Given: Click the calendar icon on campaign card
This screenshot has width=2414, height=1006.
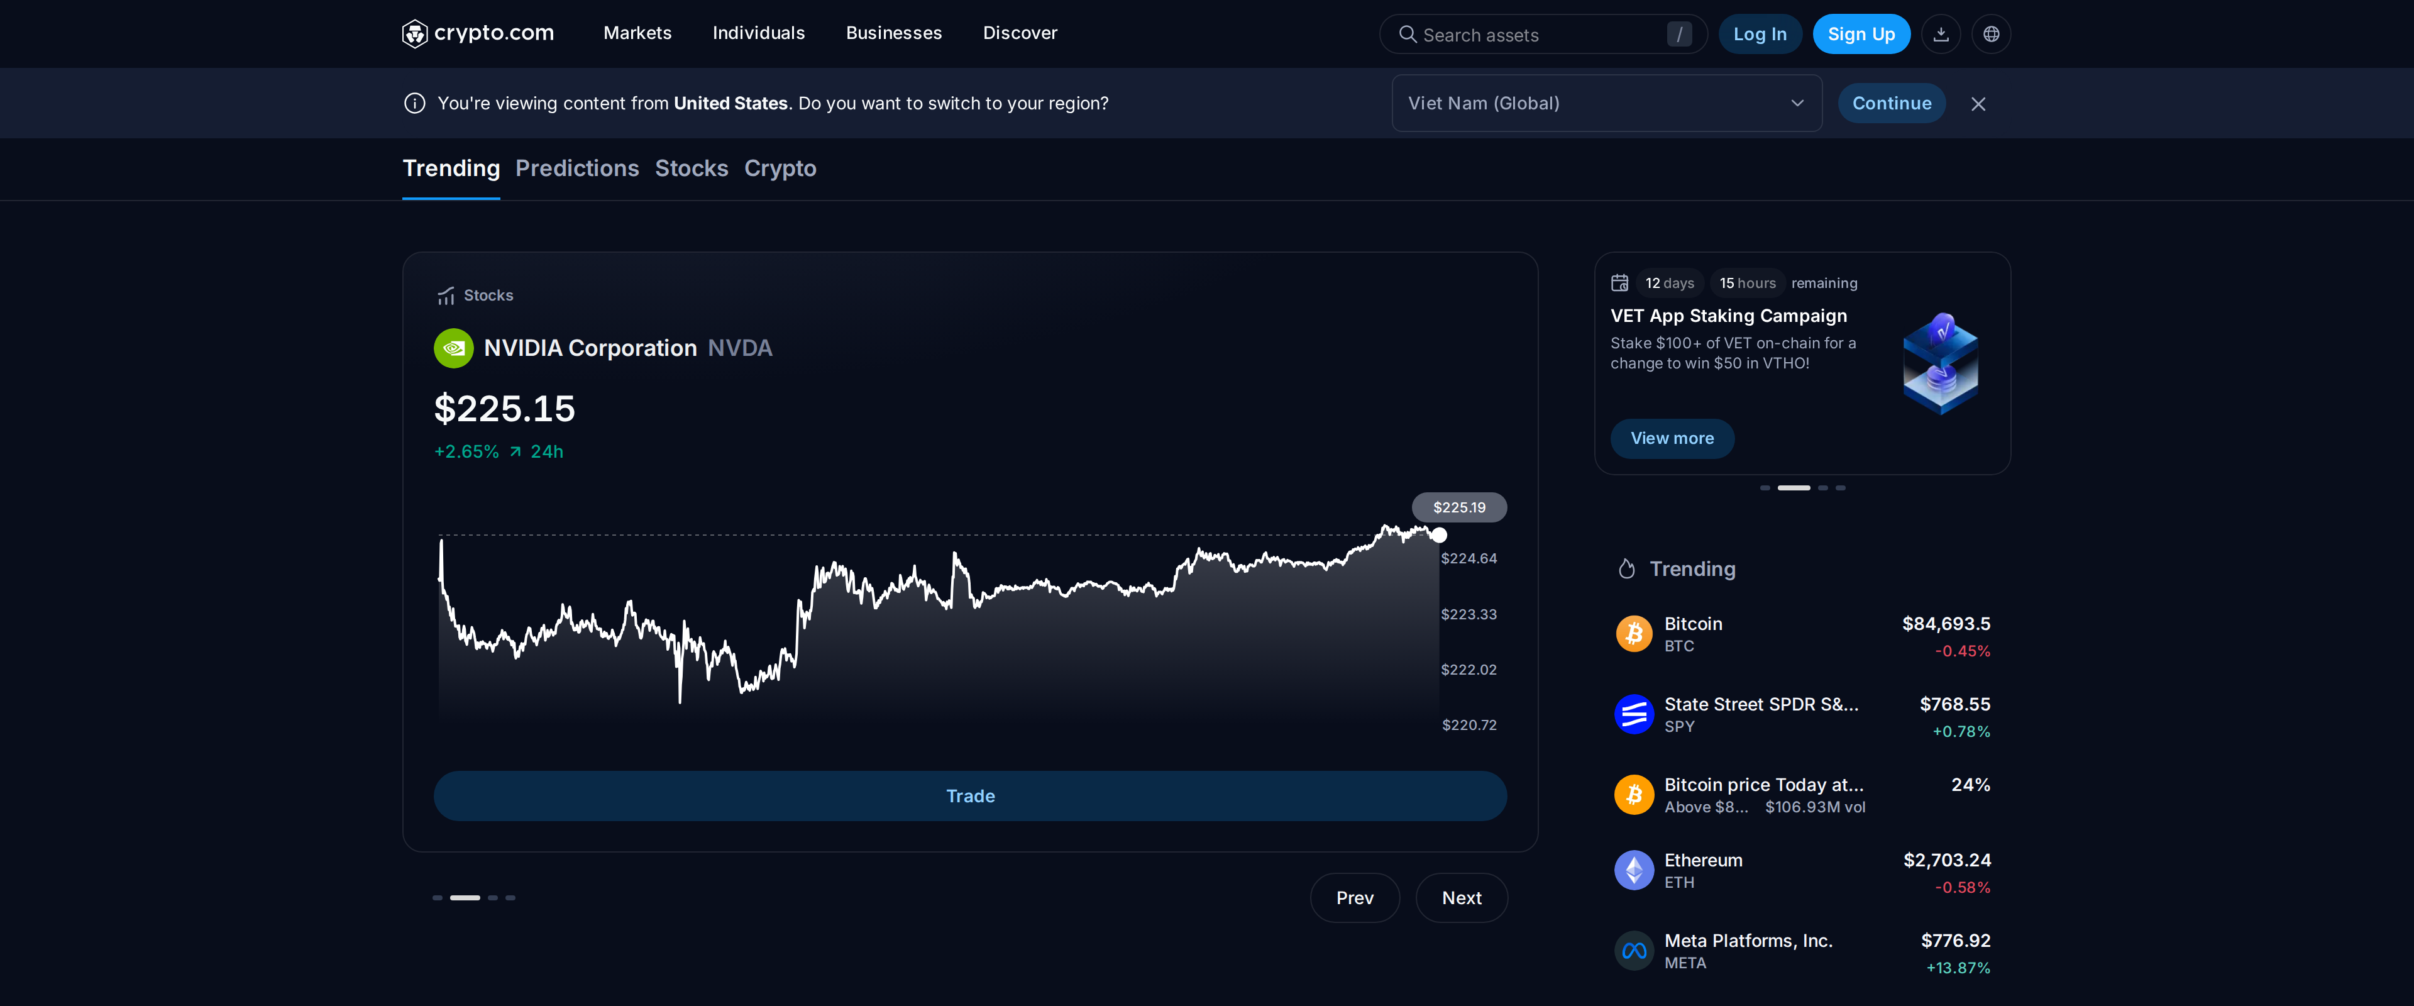Looking at the screenshot, I should [1619, 282].
